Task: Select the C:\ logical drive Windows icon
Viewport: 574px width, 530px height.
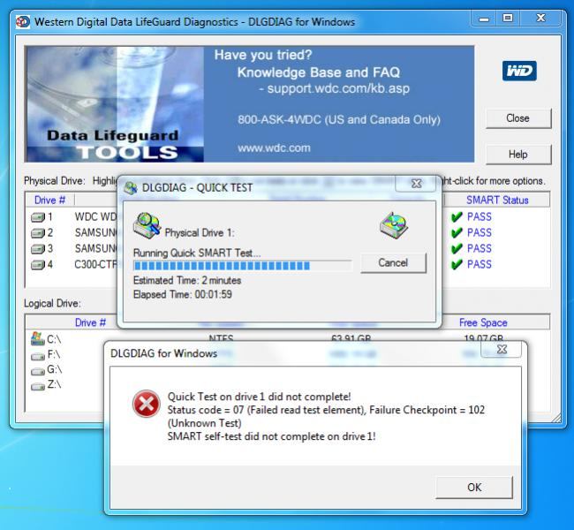Action: click(x=38, y=339)
